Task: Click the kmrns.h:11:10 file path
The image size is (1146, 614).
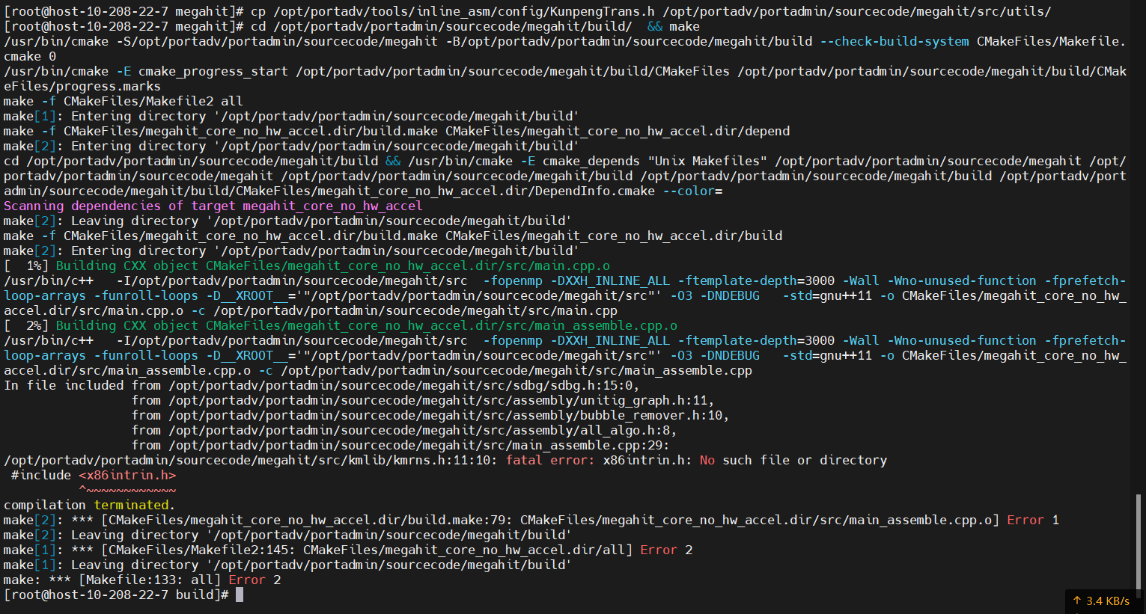Action: (x=251, y=460)
